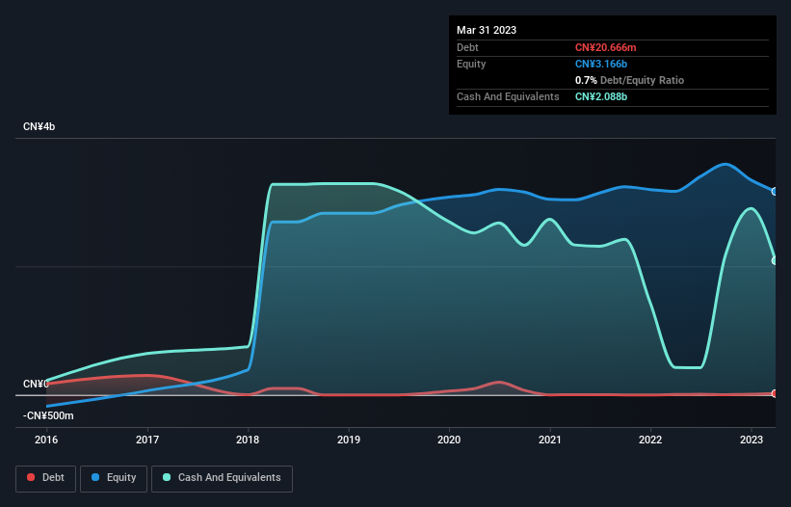Click the Mar 31 2023 tooltip date
The image size is (791, 507).
pos(487,30)
